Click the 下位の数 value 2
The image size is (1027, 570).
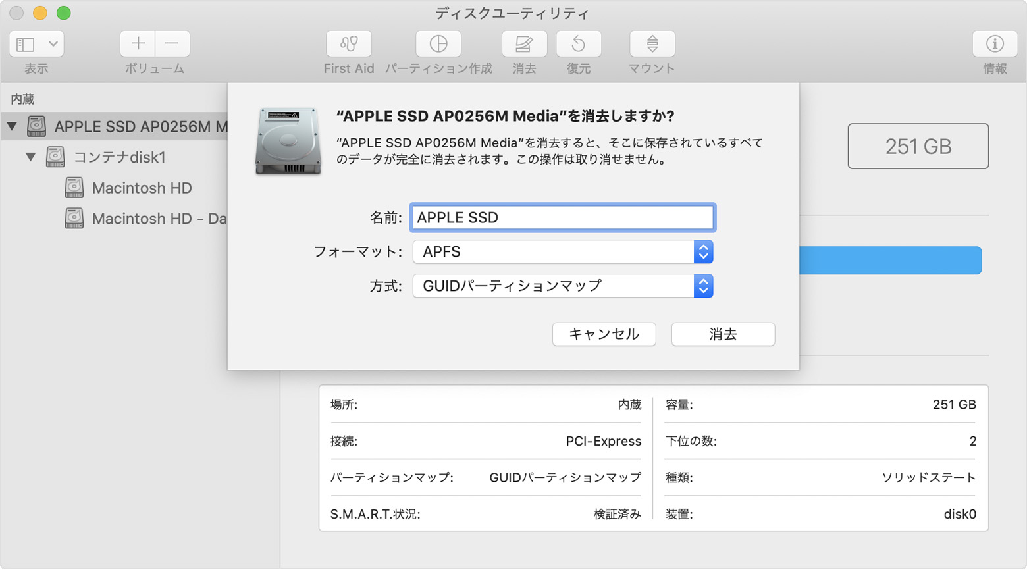pos(972,441)
